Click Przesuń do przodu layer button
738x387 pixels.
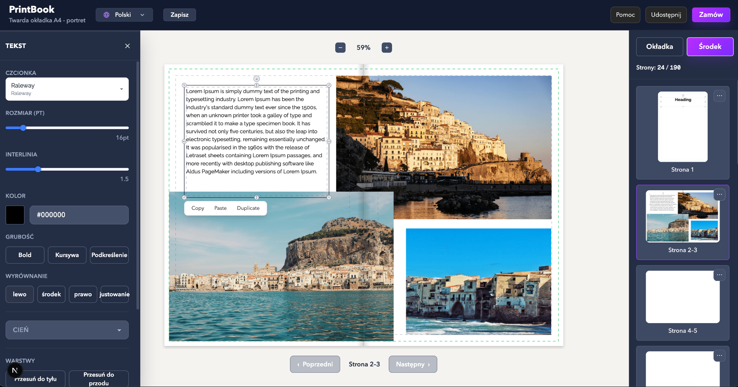[x=99, y=379]
